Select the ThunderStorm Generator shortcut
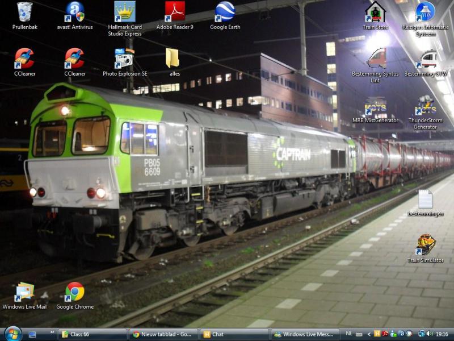Image resolution: width=454 pixels, height=341 pixels. pos(425,113)
